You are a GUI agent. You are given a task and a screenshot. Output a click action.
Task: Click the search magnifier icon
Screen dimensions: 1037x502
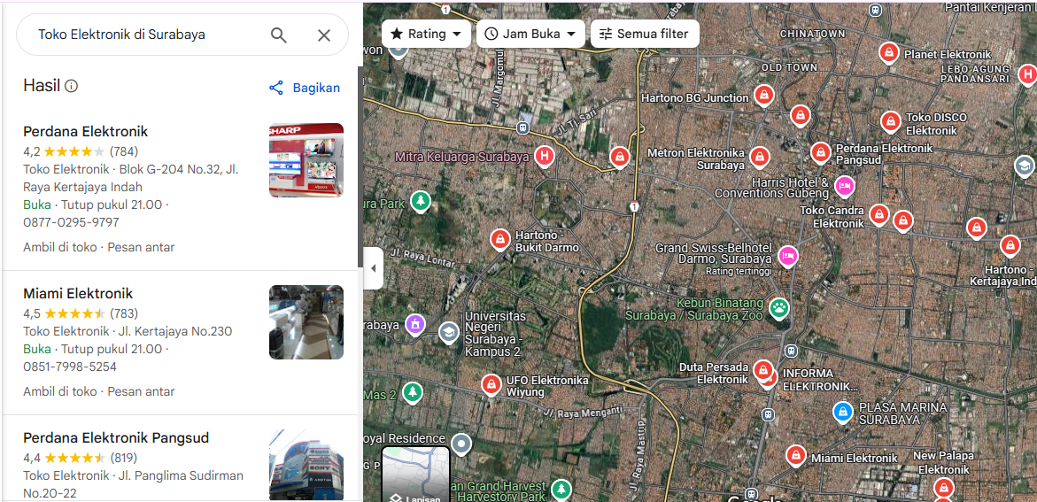pos(278,35)
